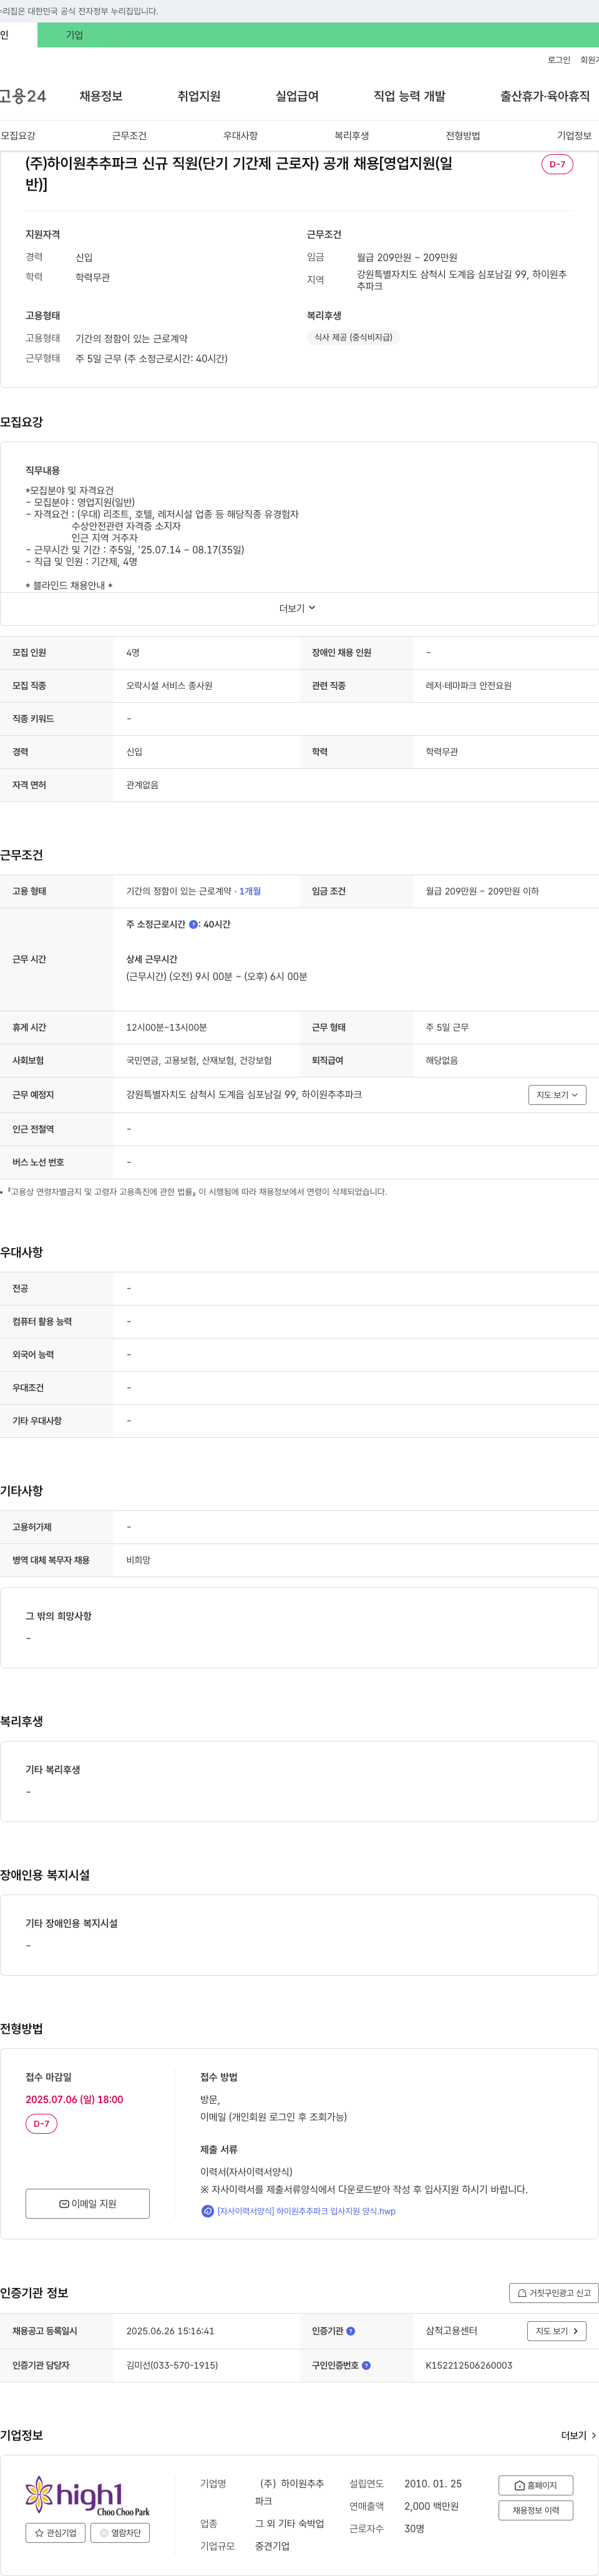The width and height of the screenshot is (599, 2576).
Task: Click the 12시00분~13시00분 break time cell
Action: point(167,1027)
